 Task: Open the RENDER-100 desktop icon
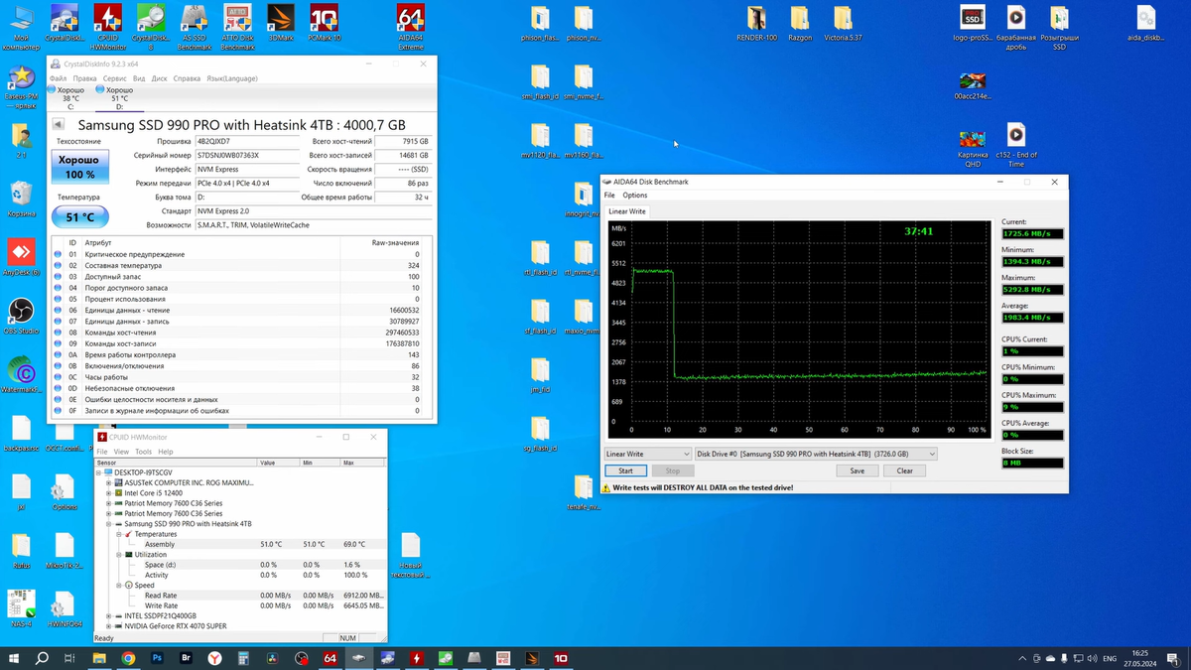(756, 24)
